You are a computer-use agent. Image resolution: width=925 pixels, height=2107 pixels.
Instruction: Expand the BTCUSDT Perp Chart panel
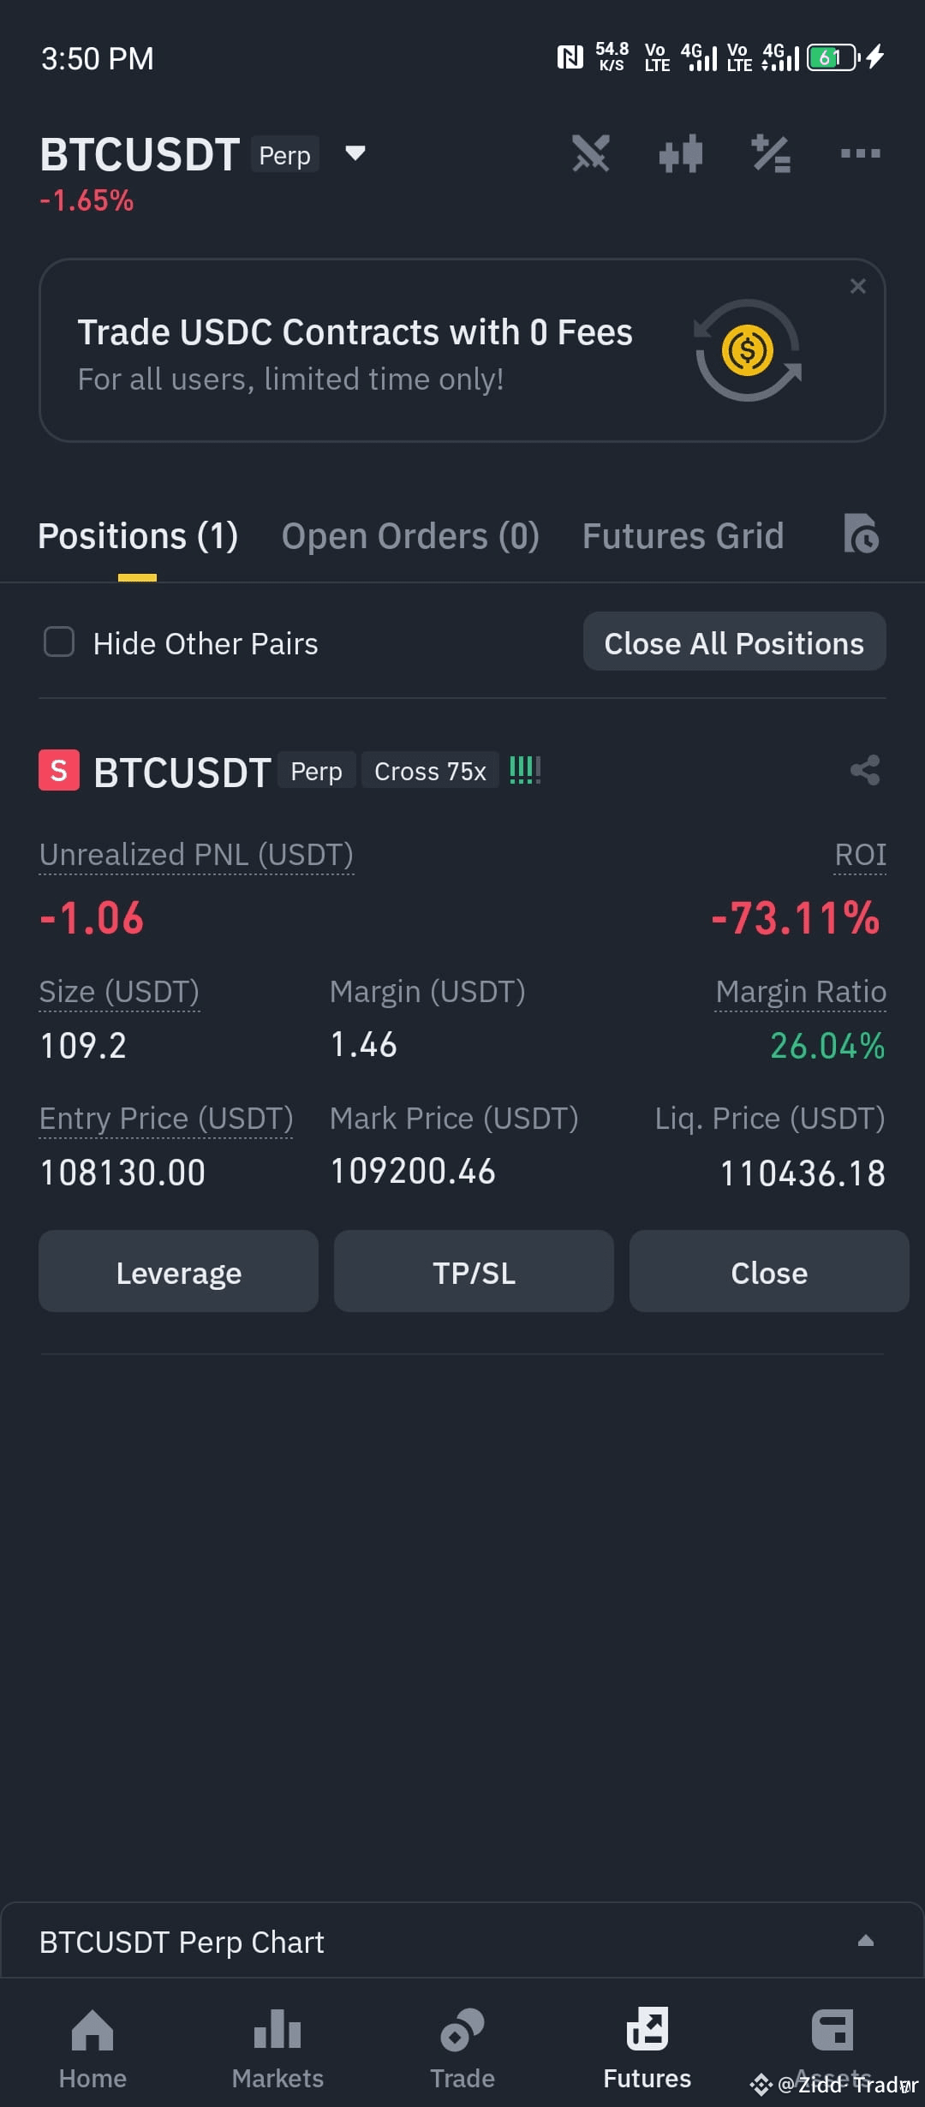tap(866, 1941)
